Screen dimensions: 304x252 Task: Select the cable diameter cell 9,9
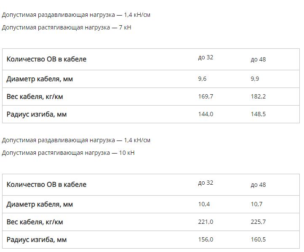click(255, 79)
